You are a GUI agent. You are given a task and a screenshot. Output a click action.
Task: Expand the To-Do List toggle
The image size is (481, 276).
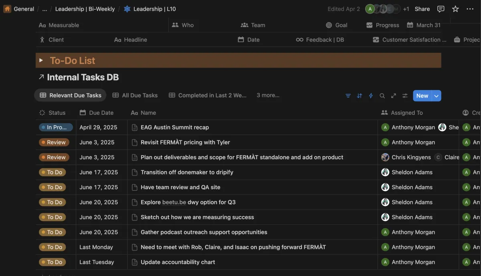41,60
